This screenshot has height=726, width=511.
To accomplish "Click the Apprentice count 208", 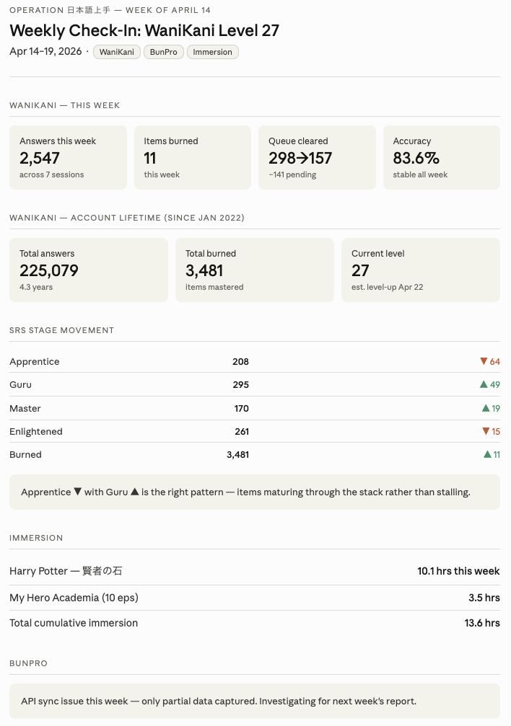I will click(240, 362).
